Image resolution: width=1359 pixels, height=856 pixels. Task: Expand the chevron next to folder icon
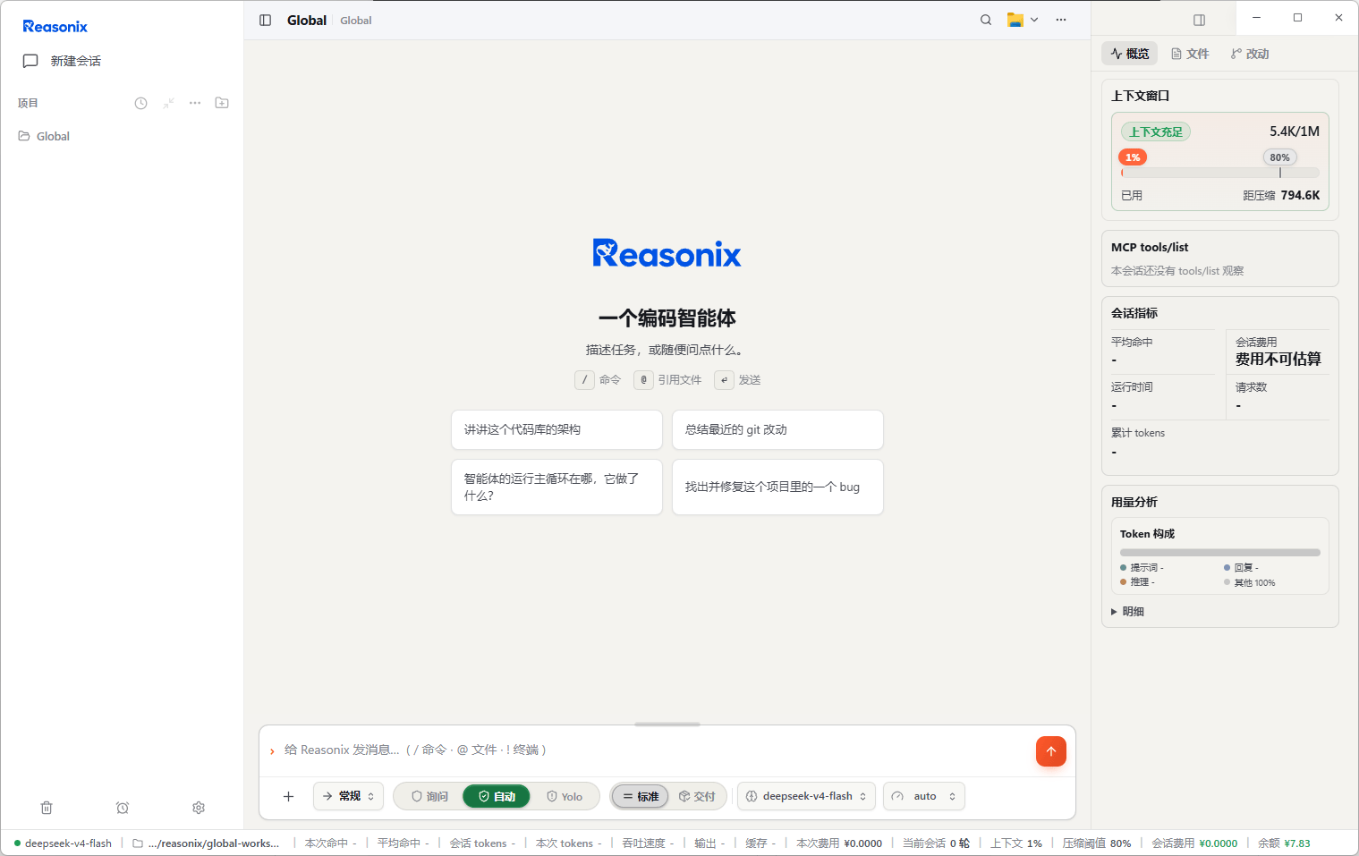(1034, 20)
